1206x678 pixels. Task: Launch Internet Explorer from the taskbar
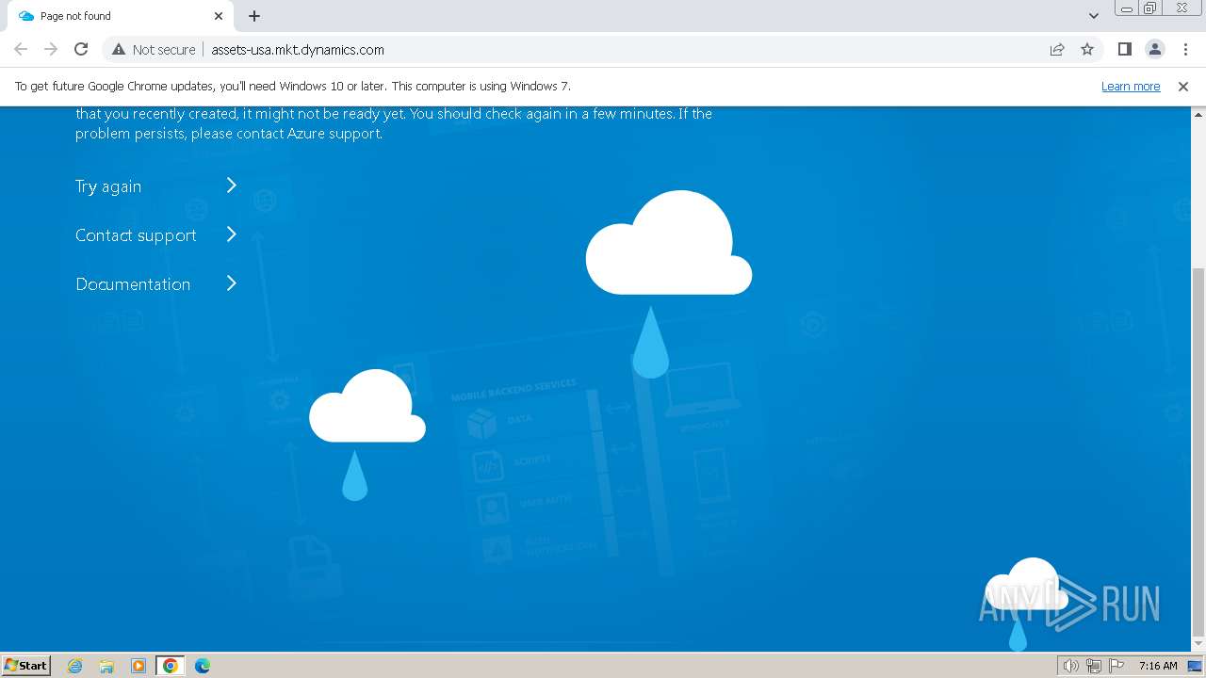pyautogui.click(x=75, y=666)
